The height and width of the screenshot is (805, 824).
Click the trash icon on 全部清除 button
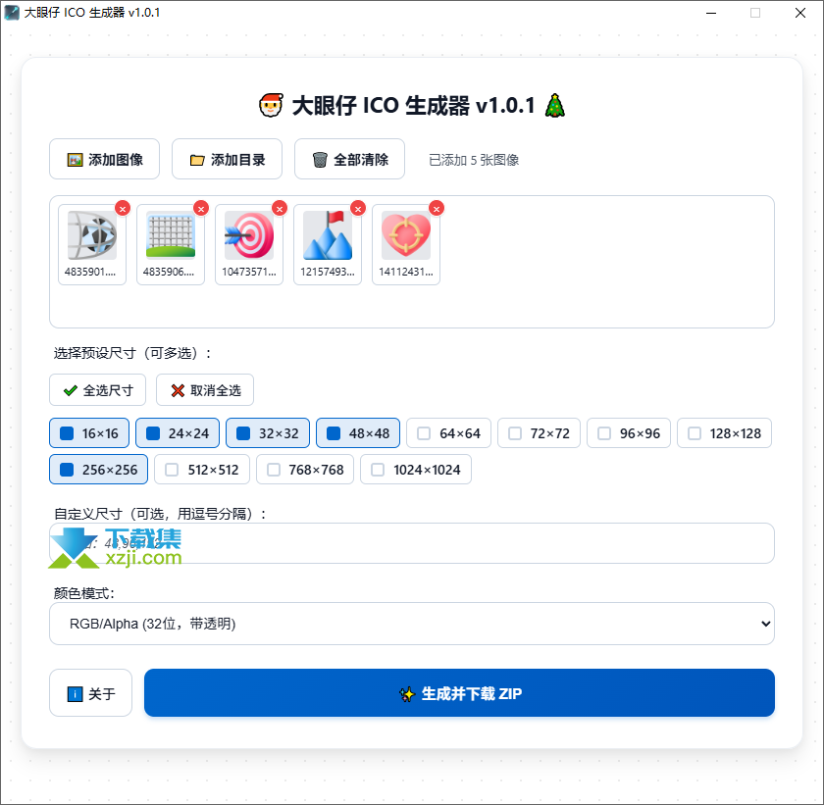coord(319,158)
